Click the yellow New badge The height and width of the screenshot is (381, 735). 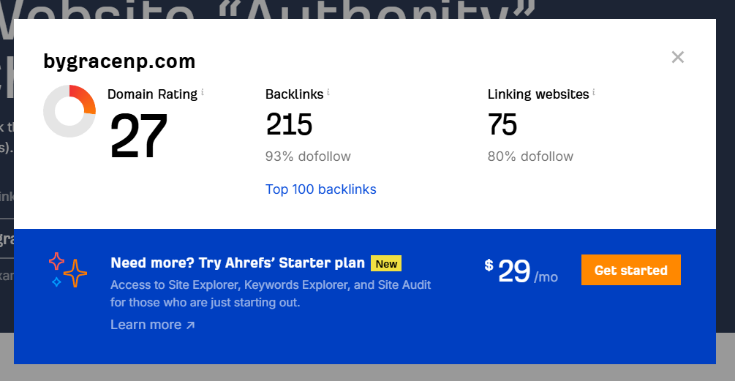tap(386, 263)
